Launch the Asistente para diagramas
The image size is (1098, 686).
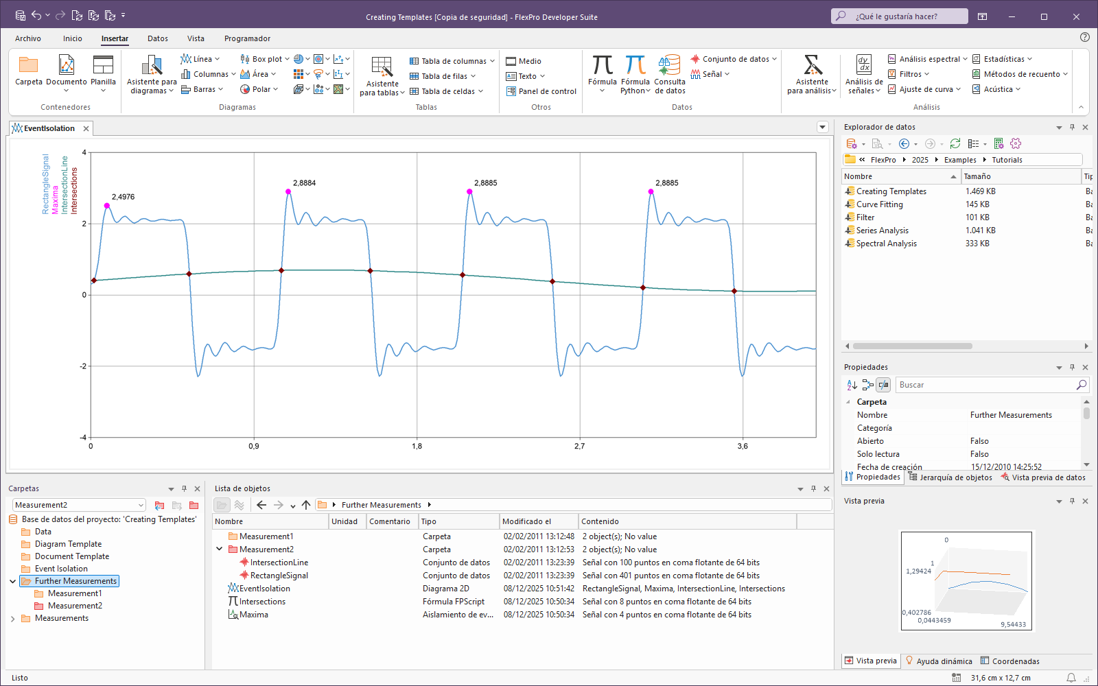(x=152, y=67)
